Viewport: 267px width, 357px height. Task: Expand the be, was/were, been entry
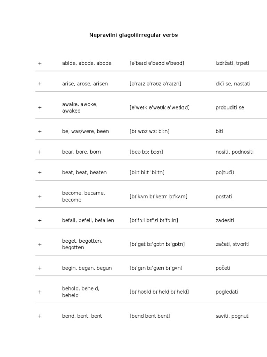pyautogui.click(x=40, y=131)
